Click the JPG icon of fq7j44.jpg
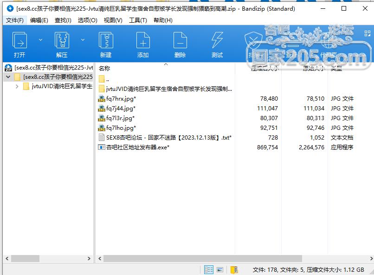 coord(102,109)
